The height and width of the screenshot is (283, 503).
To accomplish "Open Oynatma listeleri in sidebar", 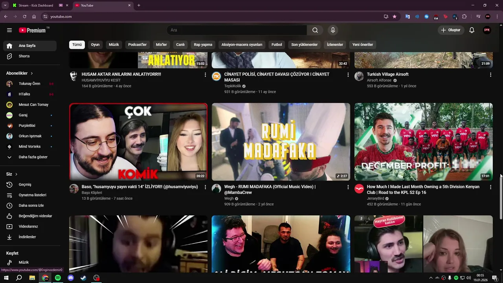I will click(30, 195).
